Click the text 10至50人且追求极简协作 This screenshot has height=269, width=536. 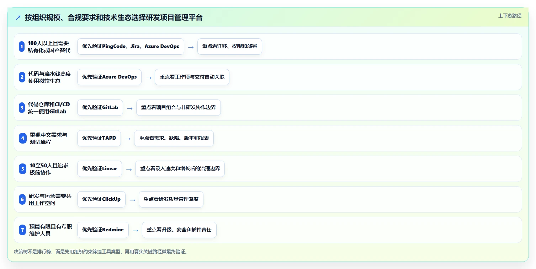49,169
